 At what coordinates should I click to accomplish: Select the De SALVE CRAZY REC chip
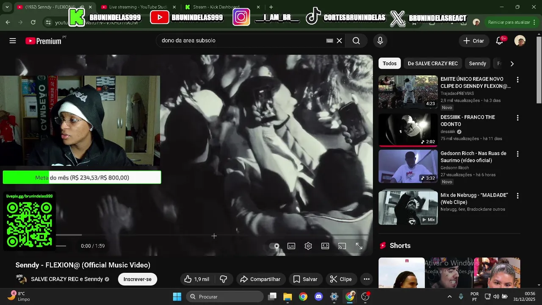point(433,64)
